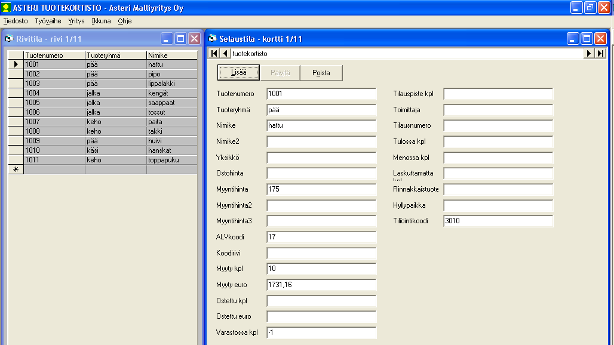The height and width of the screenshot is (345, 614).
Task: Click the Myyntihinta3 input field
Action: coord(321,221)
